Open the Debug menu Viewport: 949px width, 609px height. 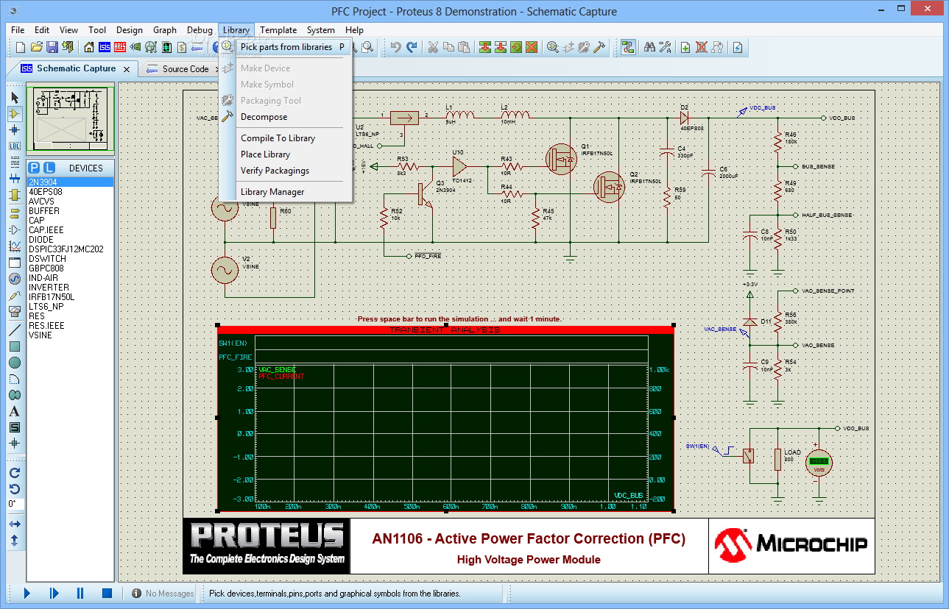[200, 30]
